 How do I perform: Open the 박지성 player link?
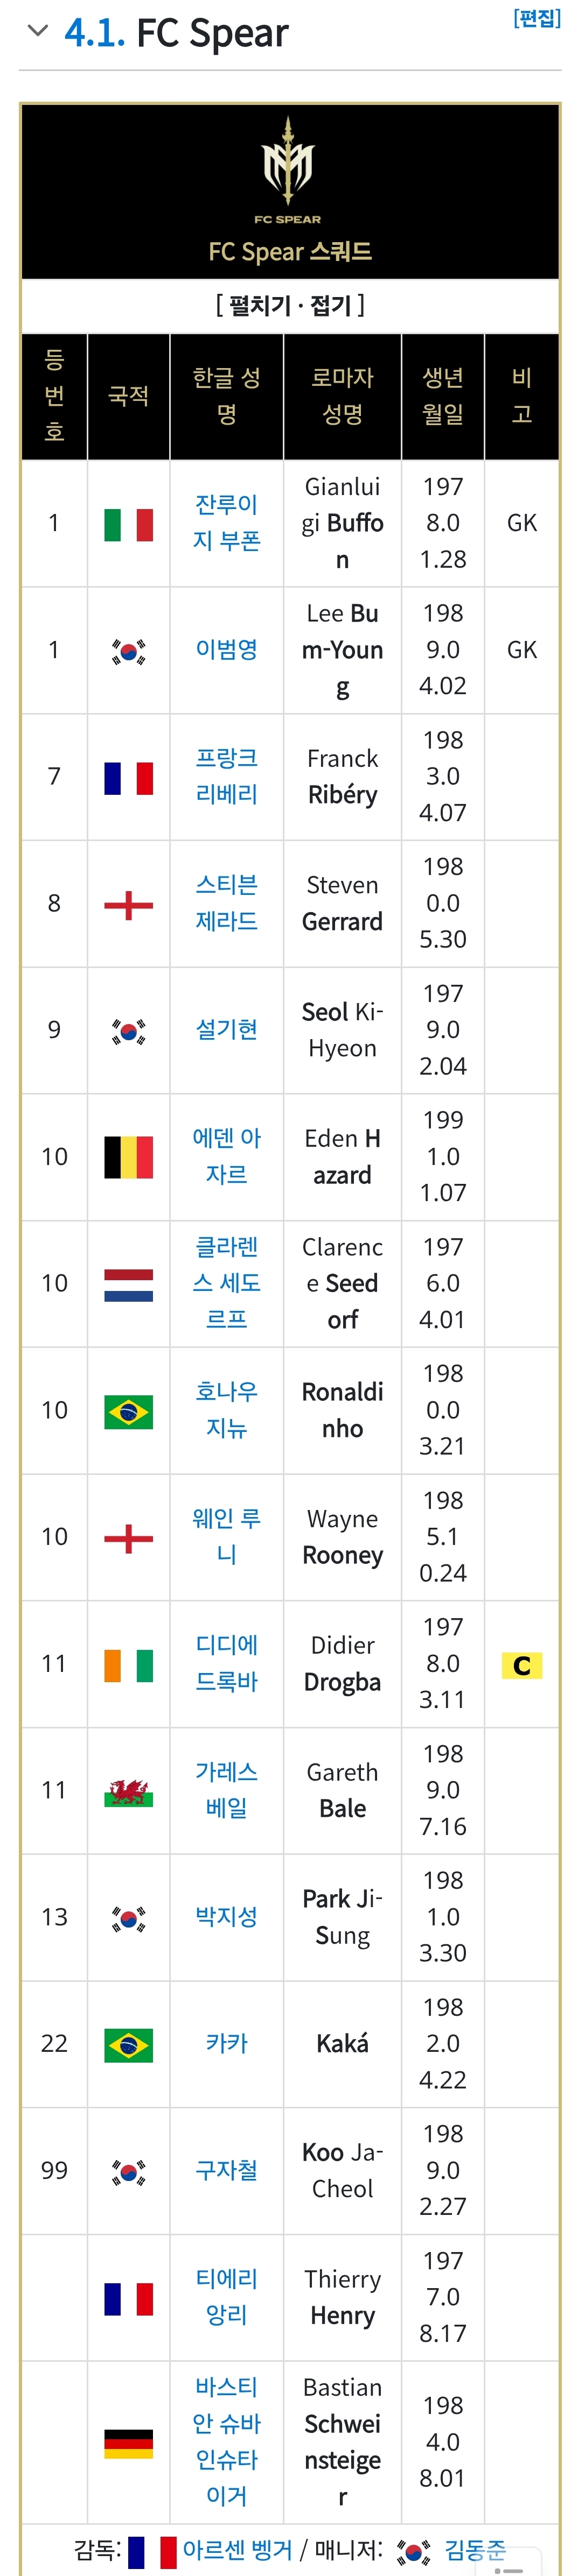coord(226,1917)
